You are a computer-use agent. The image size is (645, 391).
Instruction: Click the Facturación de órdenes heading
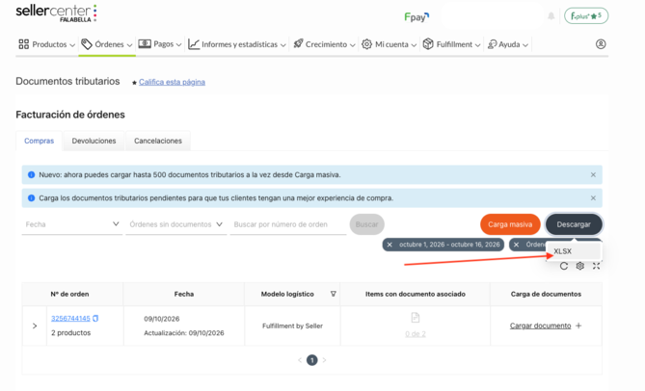click(70, 115)
